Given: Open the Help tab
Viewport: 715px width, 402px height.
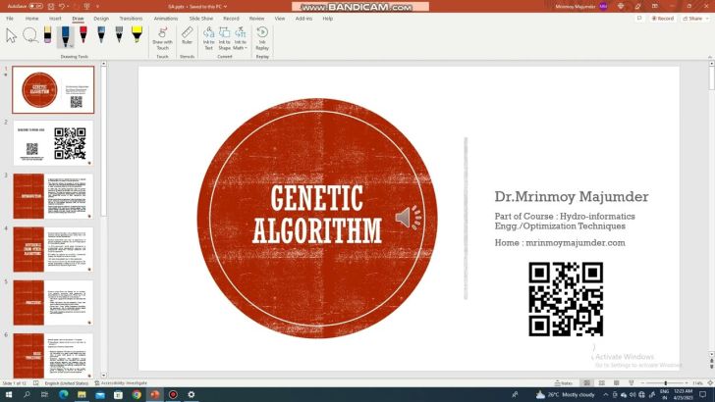Looking at the screenshot, I should pyautogui.click(x=327, y=19).
